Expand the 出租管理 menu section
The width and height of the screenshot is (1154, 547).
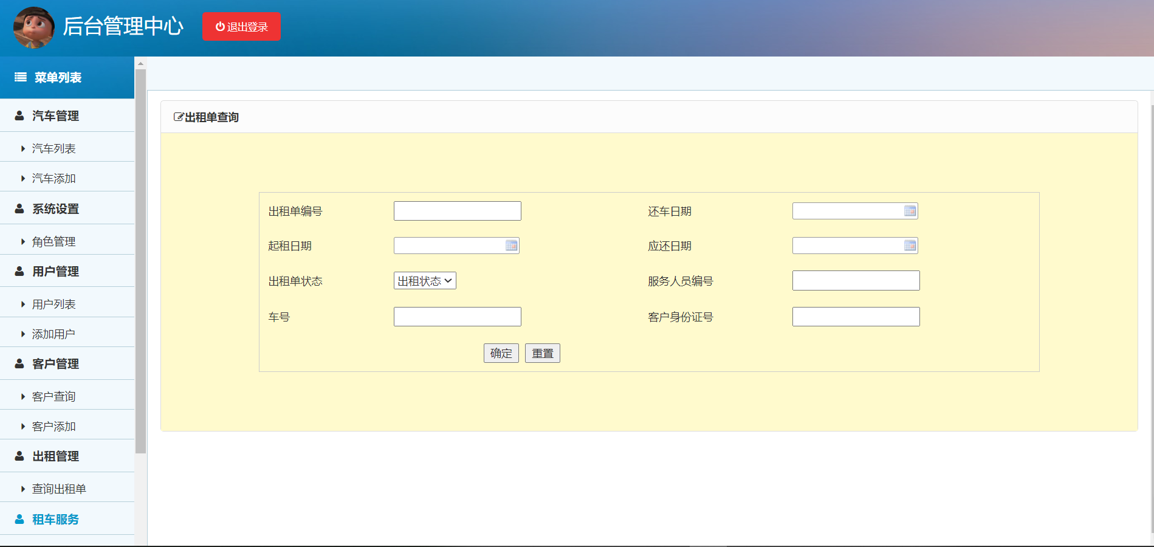67,456
